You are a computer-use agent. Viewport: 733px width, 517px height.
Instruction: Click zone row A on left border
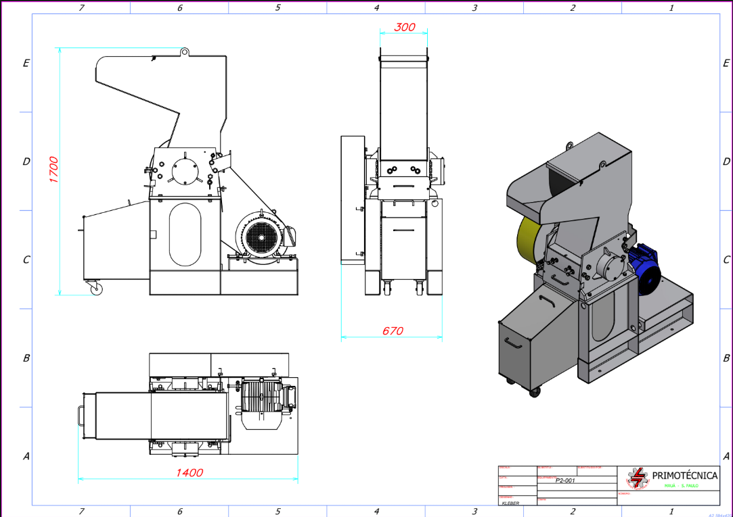[26, 456]
